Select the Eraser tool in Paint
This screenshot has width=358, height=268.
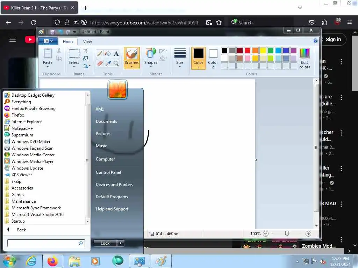click(x=100, y=64)
